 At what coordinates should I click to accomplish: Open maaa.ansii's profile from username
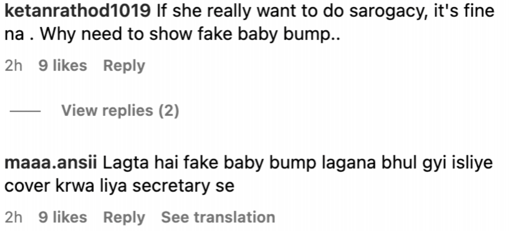coord(50,163)
